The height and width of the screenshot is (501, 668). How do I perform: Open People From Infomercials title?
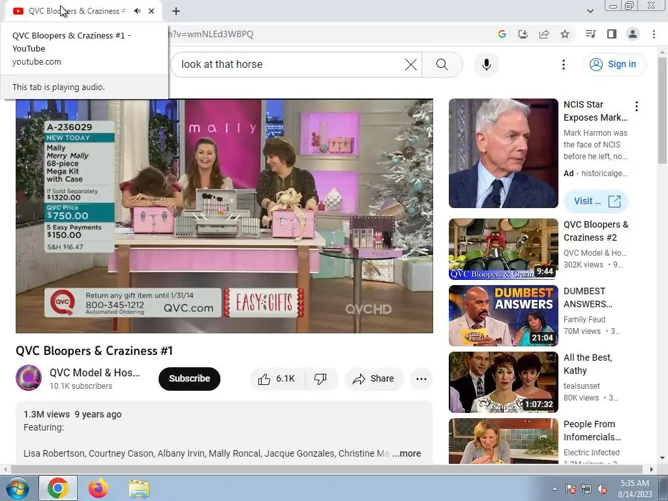(592, 431)
